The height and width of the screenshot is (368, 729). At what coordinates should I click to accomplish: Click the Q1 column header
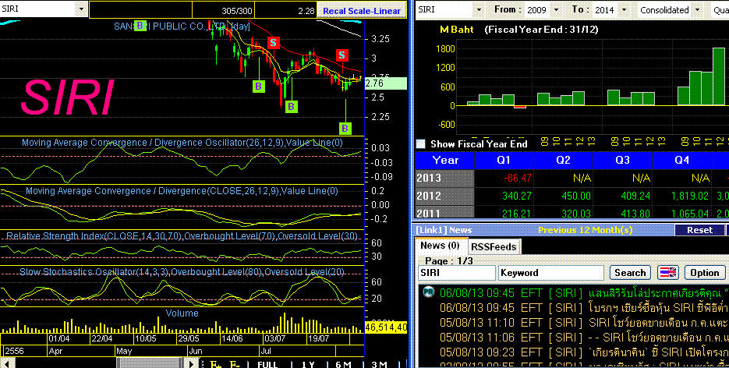(504, 161)
